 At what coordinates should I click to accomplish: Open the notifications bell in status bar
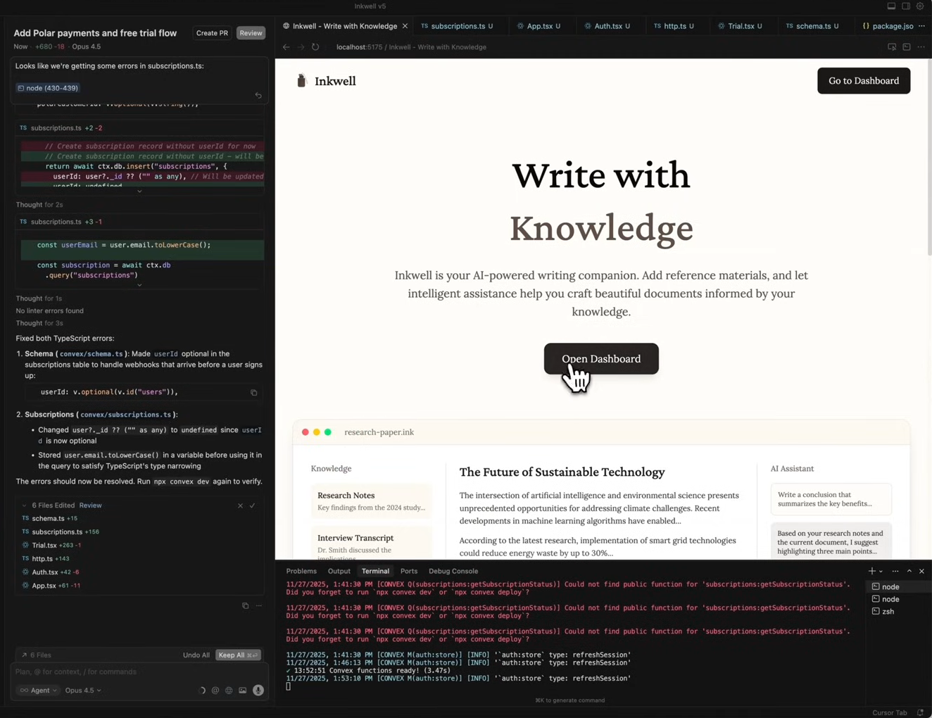(920, 712)
